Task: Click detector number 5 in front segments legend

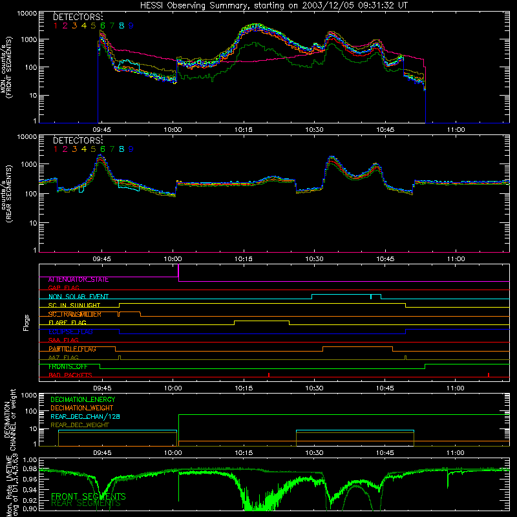Action: (x=93, y=26)
